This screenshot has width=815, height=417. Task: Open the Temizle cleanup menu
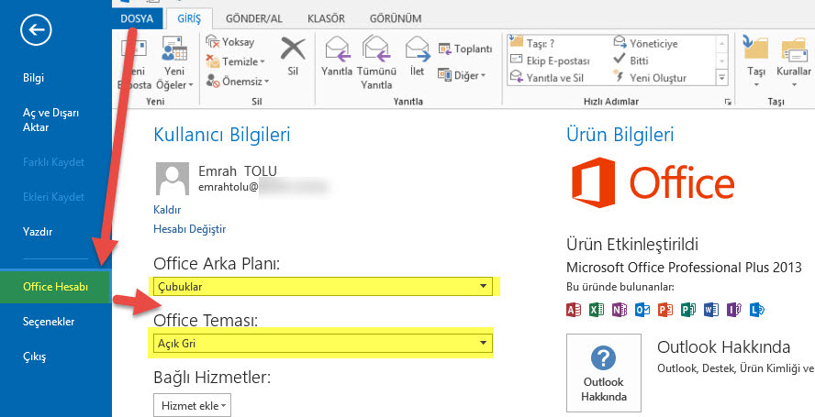[x=236, y=61]
